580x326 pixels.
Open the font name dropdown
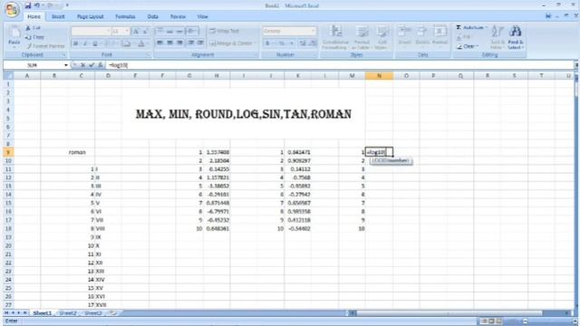109,32
